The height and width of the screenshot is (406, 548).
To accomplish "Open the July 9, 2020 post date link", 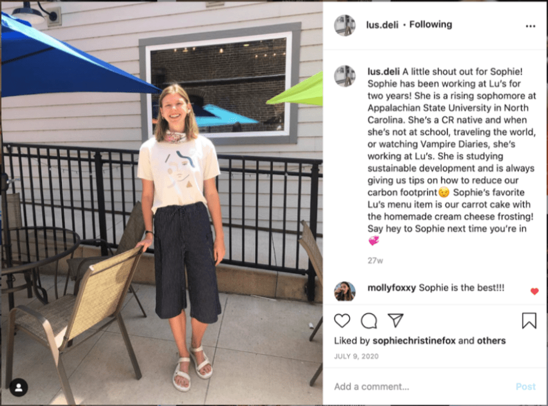I will (356, 356).
